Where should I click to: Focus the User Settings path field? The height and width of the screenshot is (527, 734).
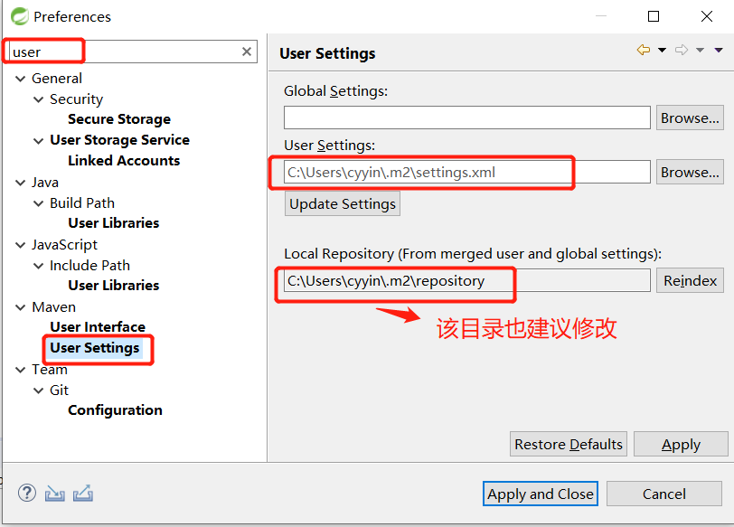466,172
